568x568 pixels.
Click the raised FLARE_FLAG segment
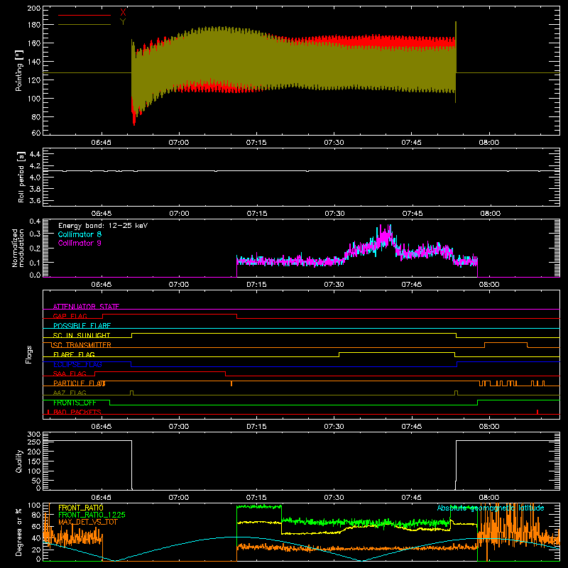pyautogui.click(x=397, y=352)
